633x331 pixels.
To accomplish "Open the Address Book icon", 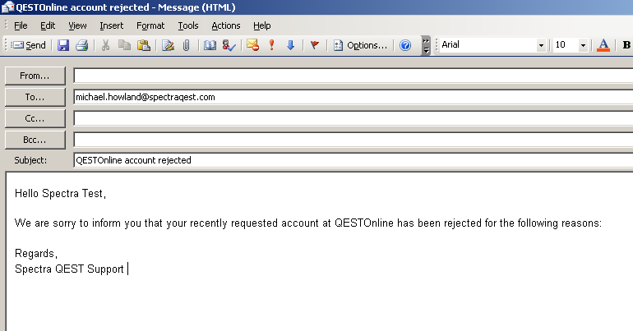I will [210, 45].
